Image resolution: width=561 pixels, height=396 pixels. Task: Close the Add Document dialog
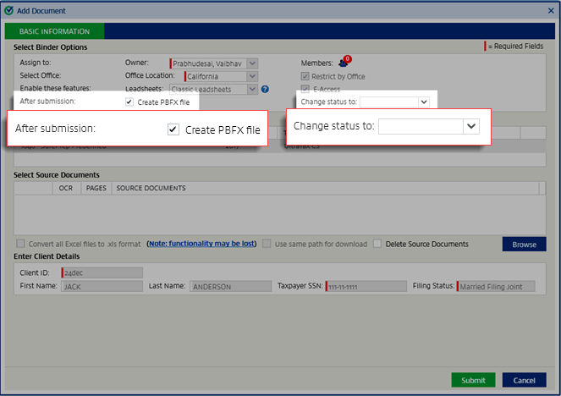[x=549, y=11]
